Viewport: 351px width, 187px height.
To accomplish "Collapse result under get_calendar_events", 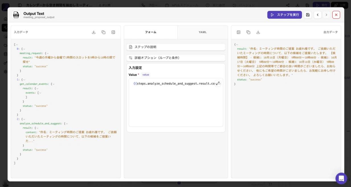I will click(37, 88).
